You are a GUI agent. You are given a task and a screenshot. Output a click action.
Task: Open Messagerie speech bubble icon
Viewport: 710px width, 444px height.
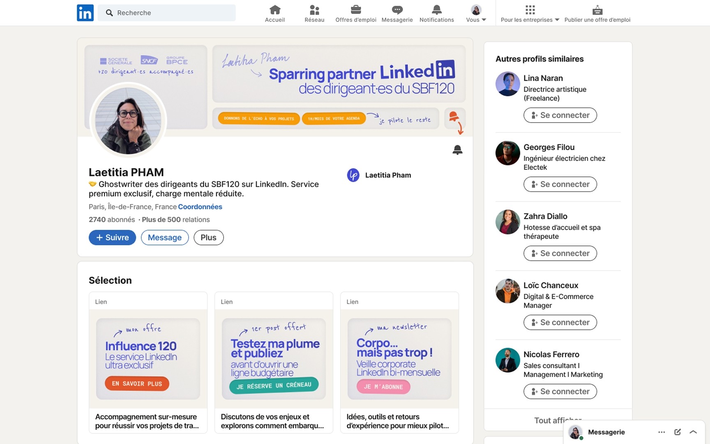coord(397,13)
